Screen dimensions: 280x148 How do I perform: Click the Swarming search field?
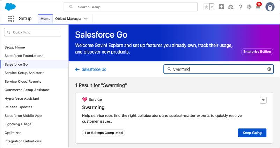point(219,69)
